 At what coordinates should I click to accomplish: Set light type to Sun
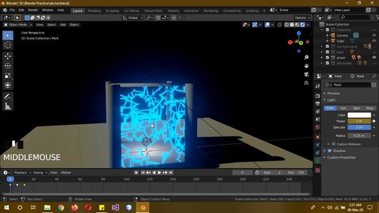pos(343,108)
